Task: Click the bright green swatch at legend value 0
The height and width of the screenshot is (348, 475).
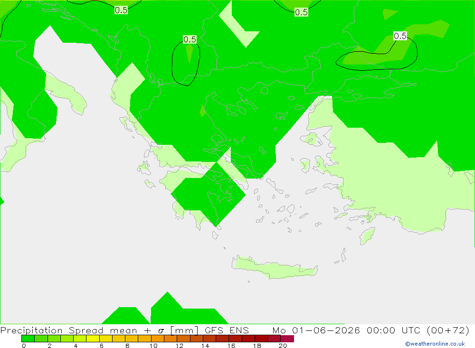Action: [28, 339]
